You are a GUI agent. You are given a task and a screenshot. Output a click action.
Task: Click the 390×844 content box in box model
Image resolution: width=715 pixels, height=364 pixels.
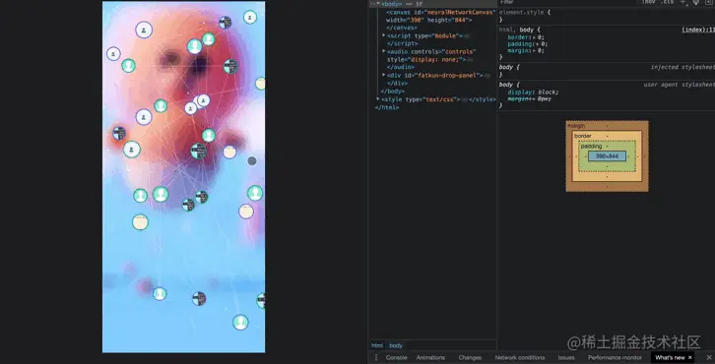pyautogui.click(x=607, y=156)
